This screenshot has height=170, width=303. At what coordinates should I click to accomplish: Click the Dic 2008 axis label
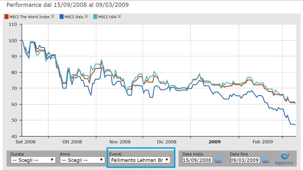tap(167, 142)
